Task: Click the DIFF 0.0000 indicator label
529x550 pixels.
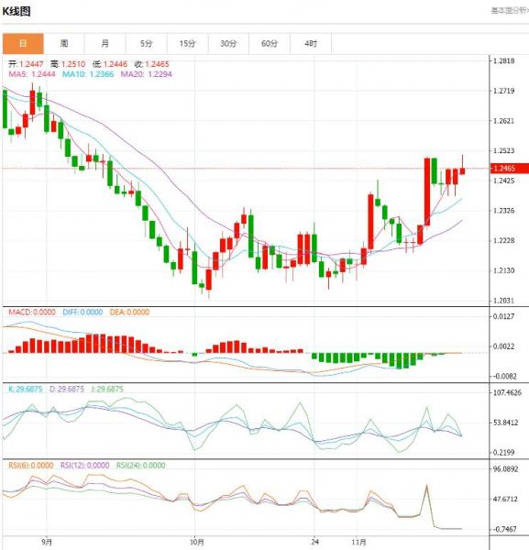Action: click(83, 313)
